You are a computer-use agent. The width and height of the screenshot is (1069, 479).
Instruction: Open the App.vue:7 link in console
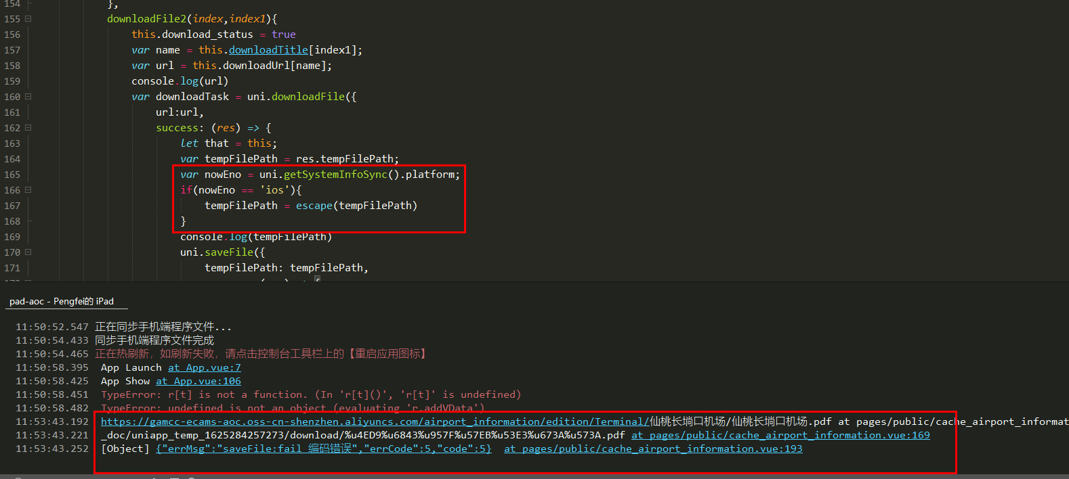tap(204, 367)
